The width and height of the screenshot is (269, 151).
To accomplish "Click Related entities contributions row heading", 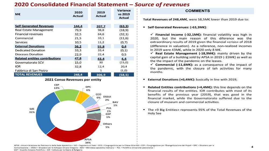I will point(38,58).
